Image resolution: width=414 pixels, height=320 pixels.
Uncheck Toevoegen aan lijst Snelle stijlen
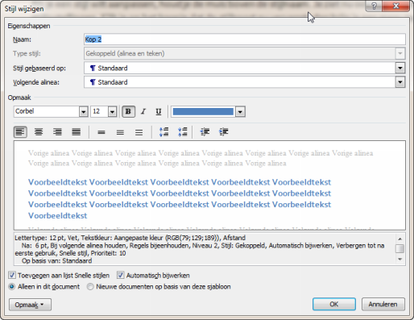(x=12, y=275)
